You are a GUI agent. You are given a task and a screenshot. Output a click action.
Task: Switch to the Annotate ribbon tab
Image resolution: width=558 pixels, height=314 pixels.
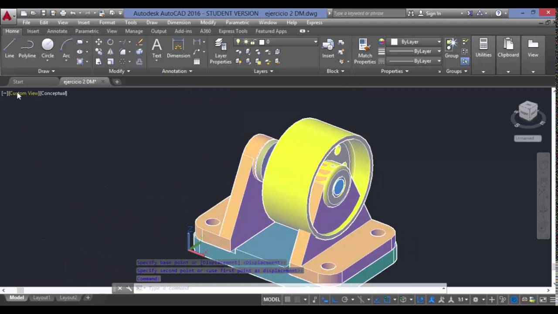click(x=57, y=31)
